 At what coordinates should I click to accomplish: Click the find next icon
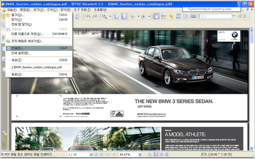[246, 16]
